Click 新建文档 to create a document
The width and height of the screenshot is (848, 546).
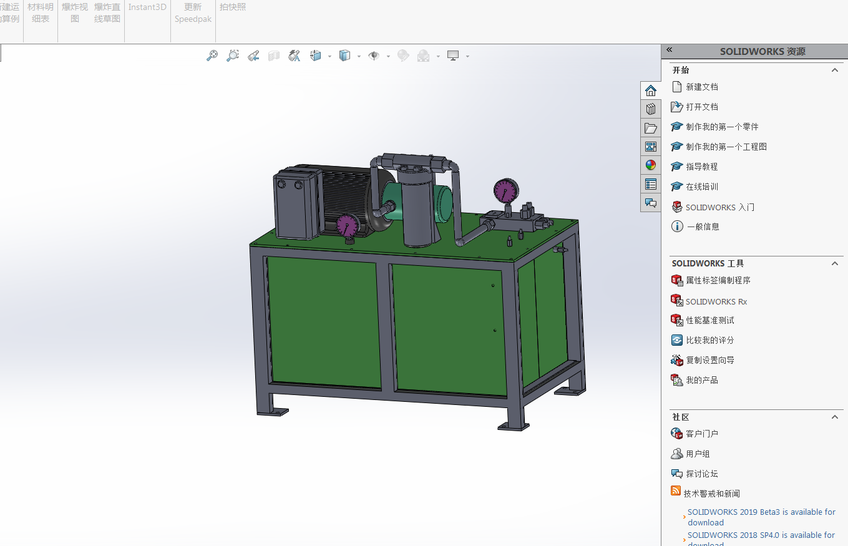point(701,87)
